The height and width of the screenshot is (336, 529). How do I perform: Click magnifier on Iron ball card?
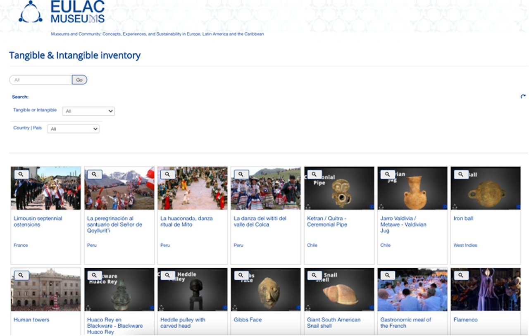(x=461, y=174)
